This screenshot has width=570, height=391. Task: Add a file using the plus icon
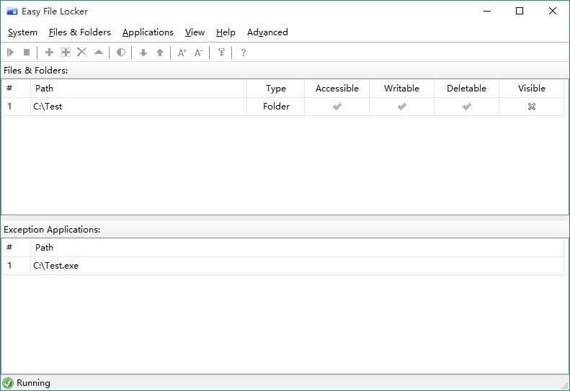point(49,53)
